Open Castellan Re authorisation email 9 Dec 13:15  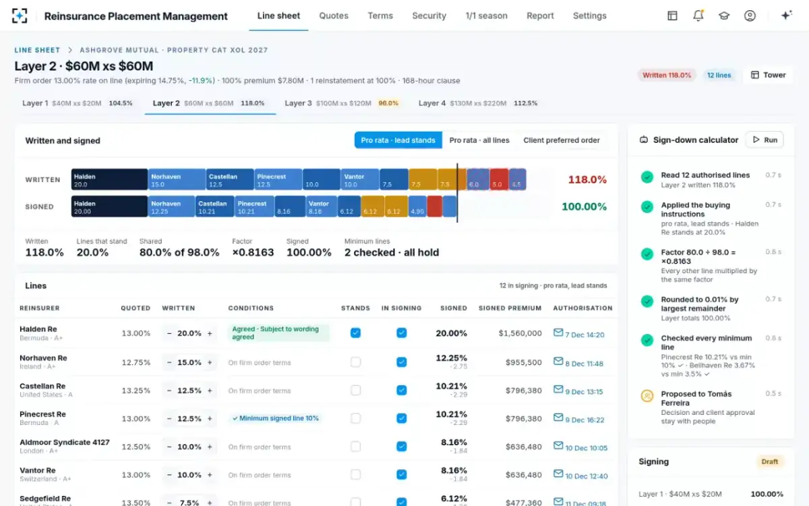coord(578,391)
